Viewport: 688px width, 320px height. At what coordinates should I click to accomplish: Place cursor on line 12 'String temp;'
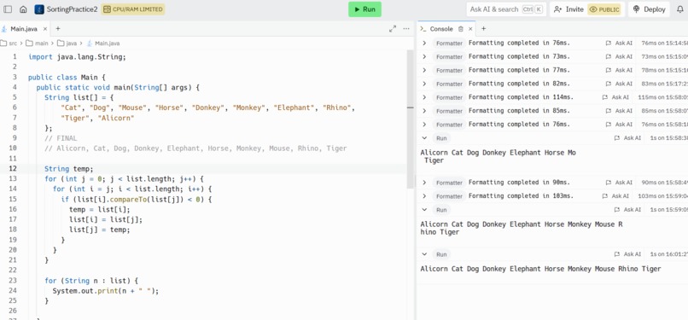[x=69, y=169]
